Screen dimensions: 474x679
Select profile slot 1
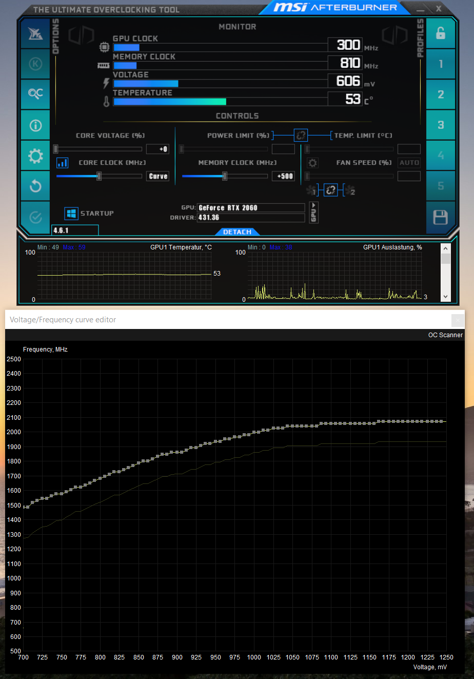[x=441, y=64]
